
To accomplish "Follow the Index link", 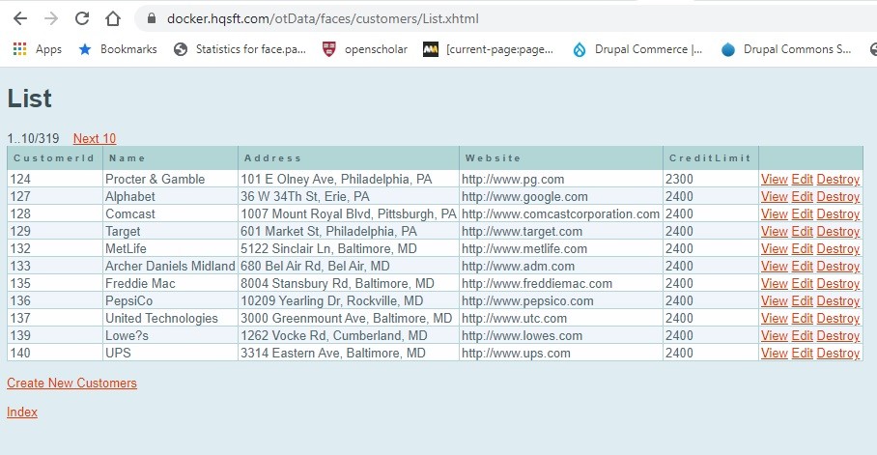I will coord(22,412).
